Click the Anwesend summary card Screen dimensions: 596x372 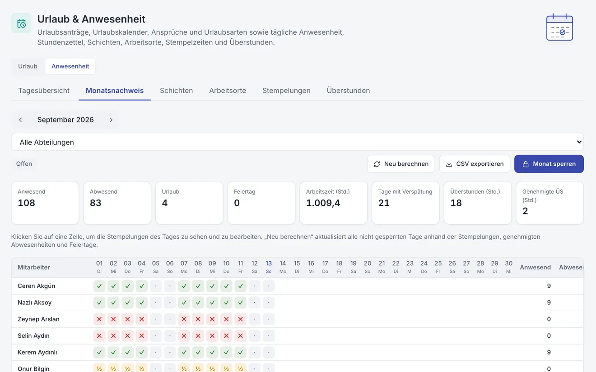point(45,203)
